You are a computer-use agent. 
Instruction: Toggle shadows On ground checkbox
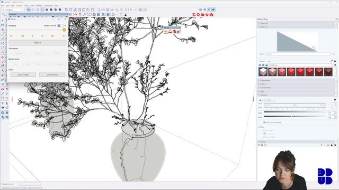point(264,134)
